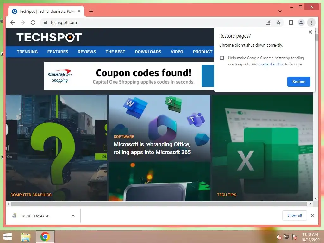This screenshot has width=324, height=243.
Task: Open the Windows Start button
Action: (8, 237)
